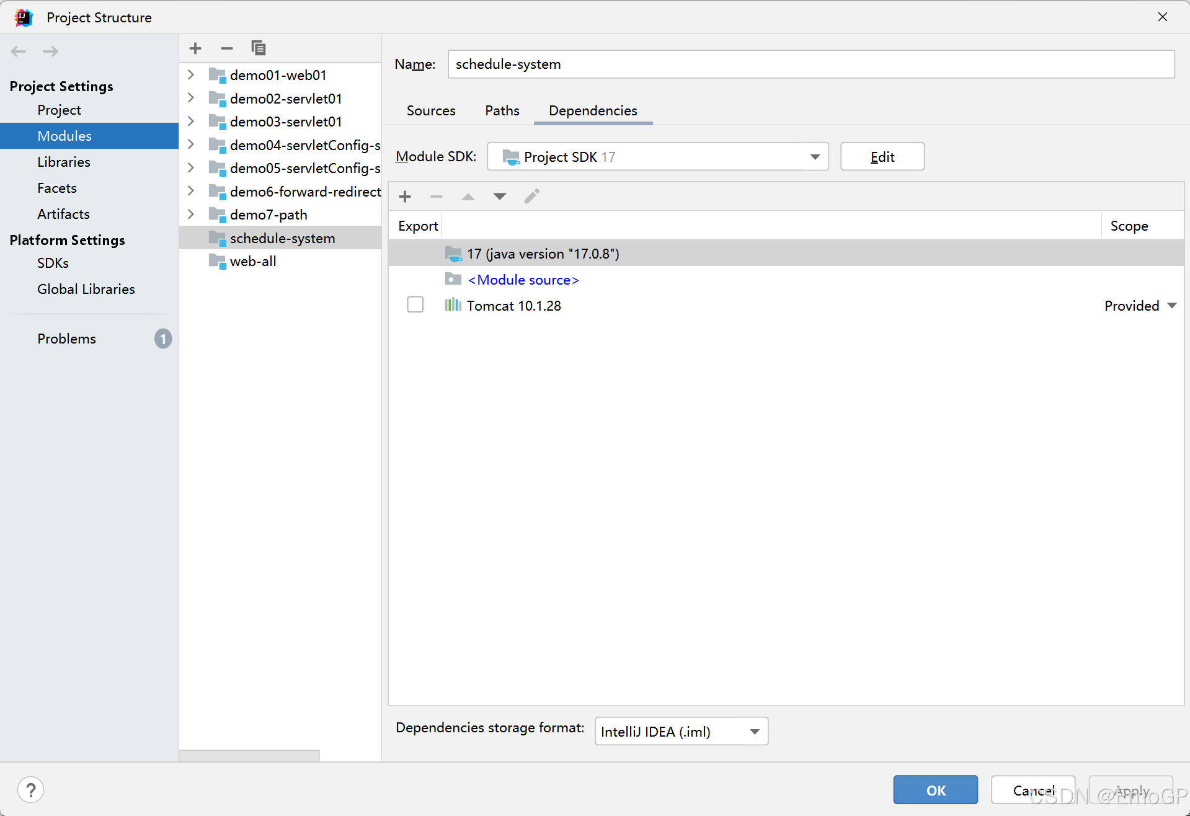Screen dimensions: 1190x816
Task: Open the Libraries settings section
Action: pos(64,162)
